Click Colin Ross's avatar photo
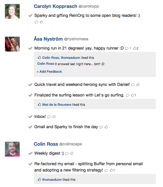This screenshot has width=163, height=187. tap(12, 149)
